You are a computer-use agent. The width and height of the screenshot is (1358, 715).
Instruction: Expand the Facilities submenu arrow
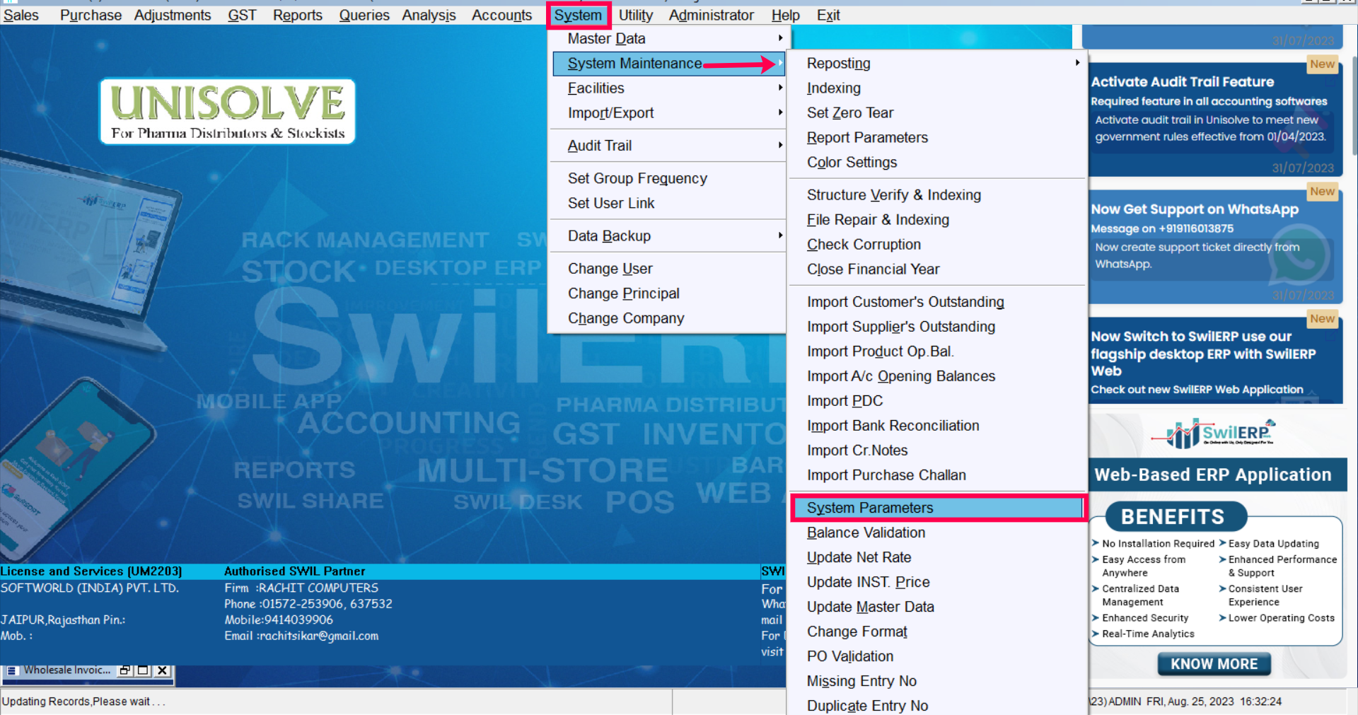(780, 88)
